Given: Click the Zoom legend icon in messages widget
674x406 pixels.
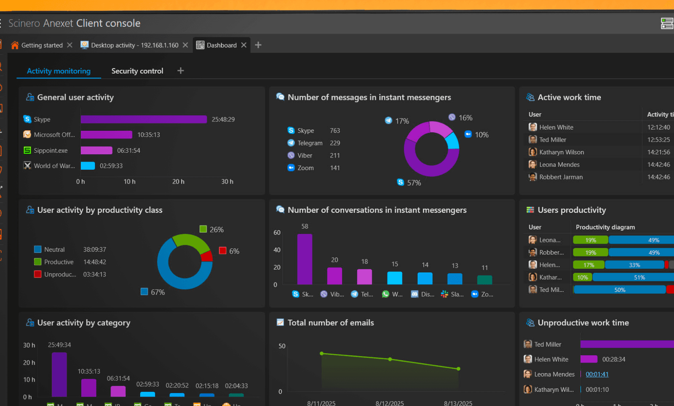Looking at the screenshot, I should [291, 168].
